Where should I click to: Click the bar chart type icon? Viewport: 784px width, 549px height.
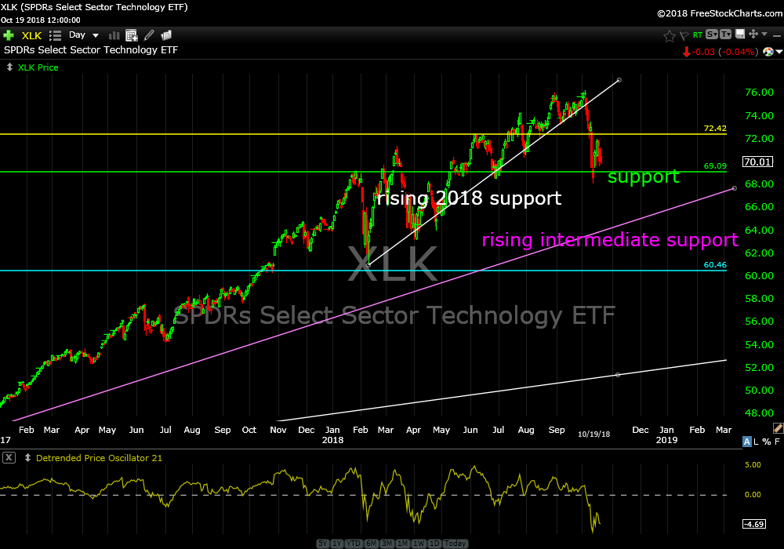click(114, 35)
